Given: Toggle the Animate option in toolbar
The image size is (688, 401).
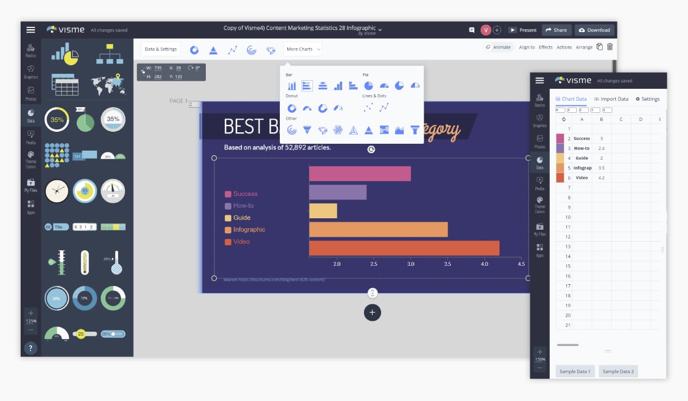Looking at the screenshot, I should 498,48.
